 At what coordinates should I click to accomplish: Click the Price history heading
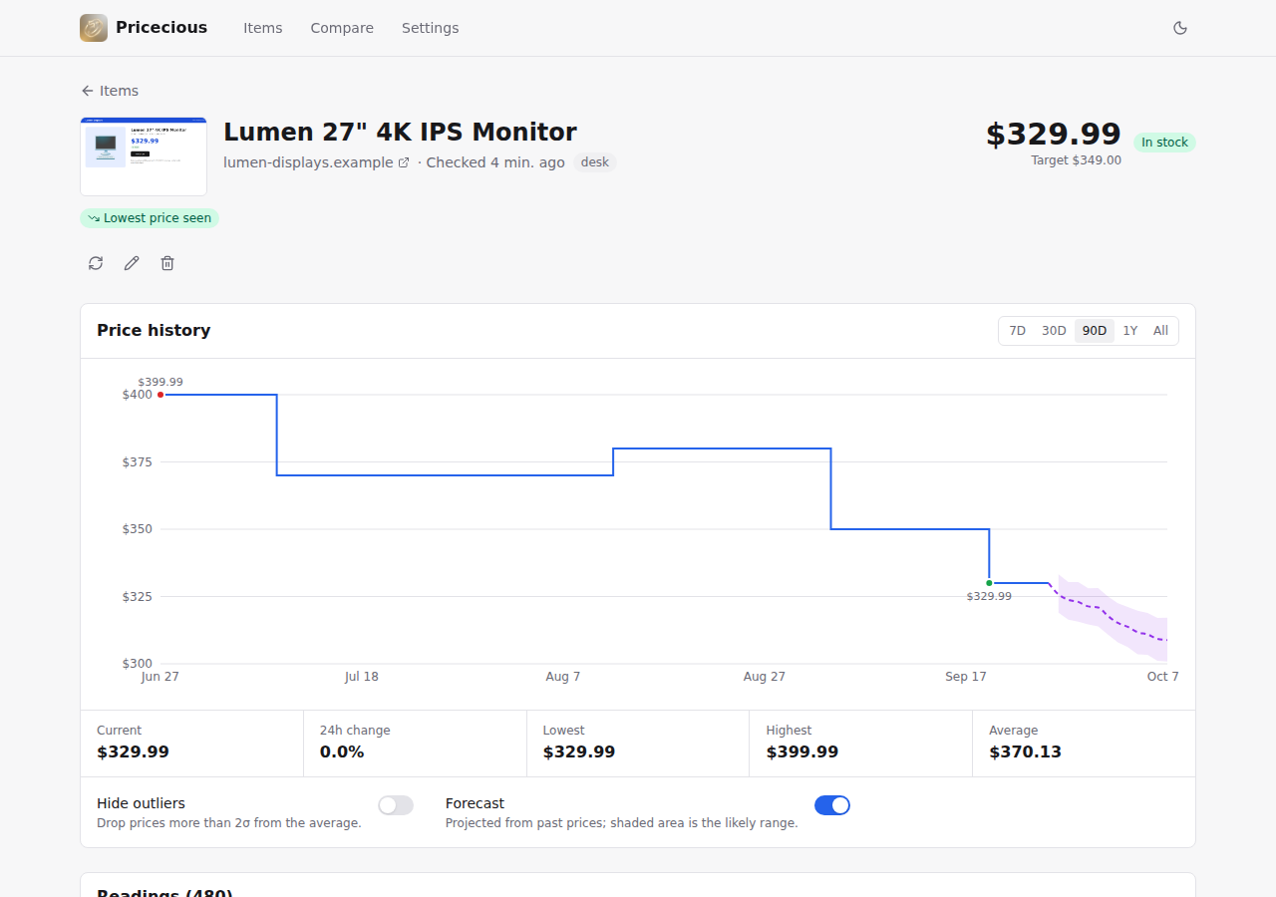(154, 331)
